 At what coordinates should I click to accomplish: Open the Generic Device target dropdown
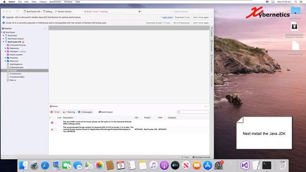click(63, 11)
